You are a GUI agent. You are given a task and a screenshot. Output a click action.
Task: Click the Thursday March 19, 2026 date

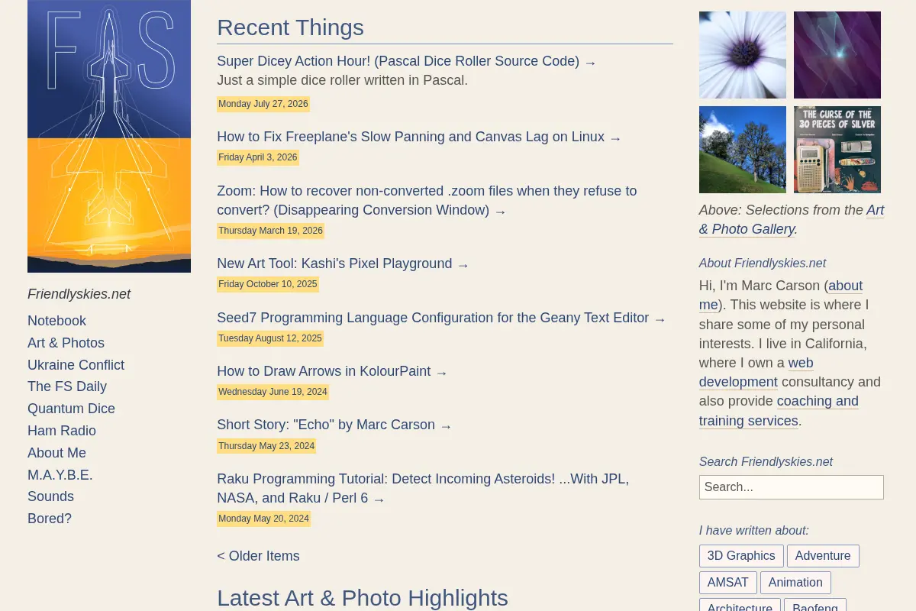[271, 231]
